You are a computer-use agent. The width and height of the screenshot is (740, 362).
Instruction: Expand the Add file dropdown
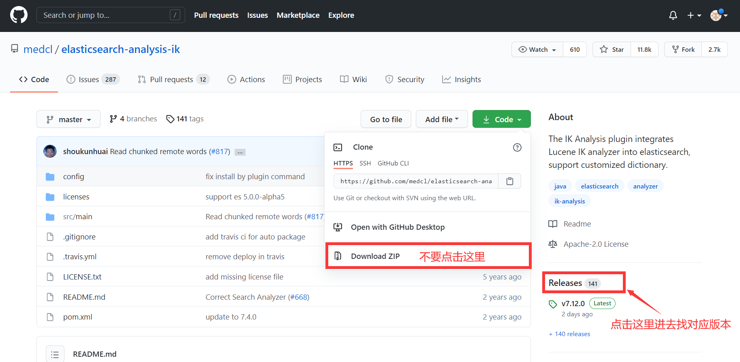coord(442,119)
